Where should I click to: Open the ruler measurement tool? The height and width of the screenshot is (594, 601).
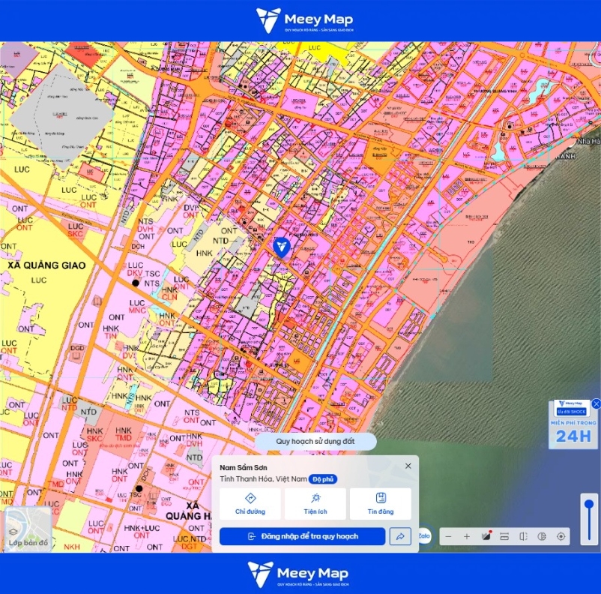[504, 536]
